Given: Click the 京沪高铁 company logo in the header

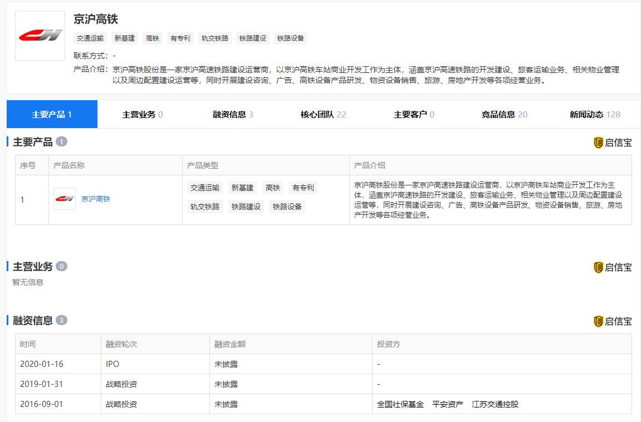Looking at the screenshot, I should [40, 36].
